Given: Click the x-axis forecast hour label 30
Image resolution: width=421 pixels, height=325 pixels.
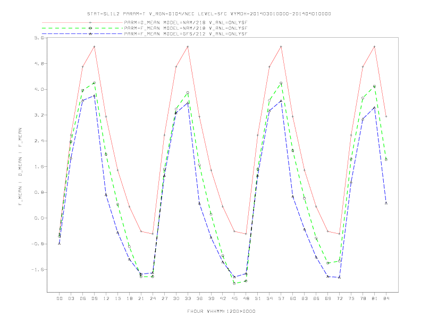Looking at the screenshot, I should [x=176, y=298].
